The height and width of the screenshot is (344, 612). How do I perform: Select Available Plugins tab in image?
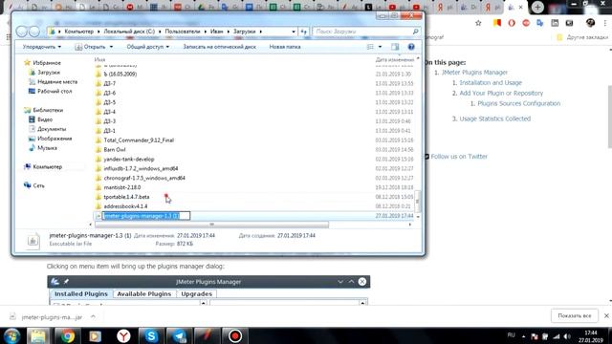tap(144, 293)
